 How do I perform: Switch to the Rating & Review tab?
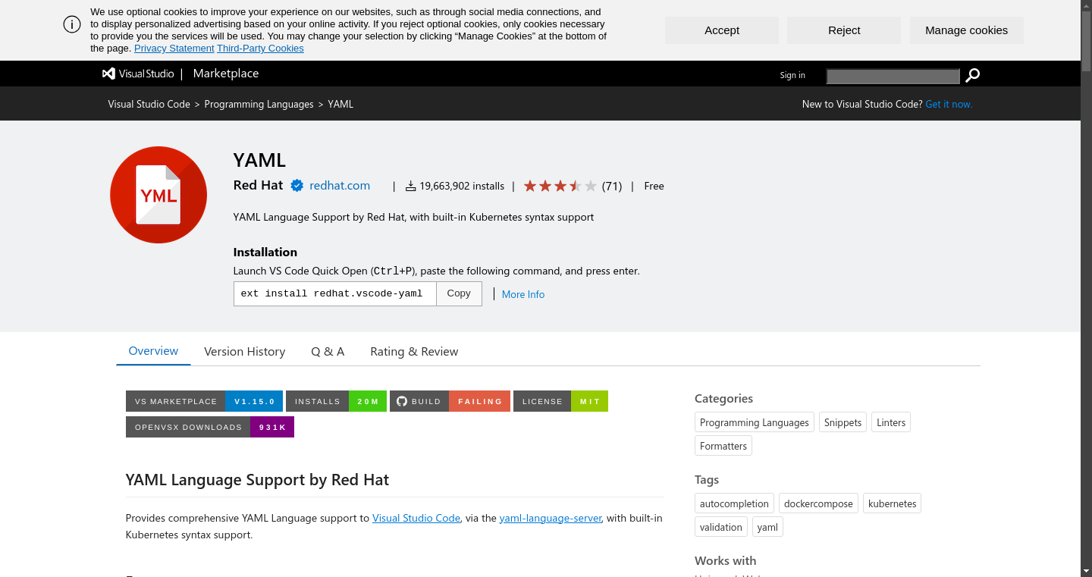click(414, 352)
